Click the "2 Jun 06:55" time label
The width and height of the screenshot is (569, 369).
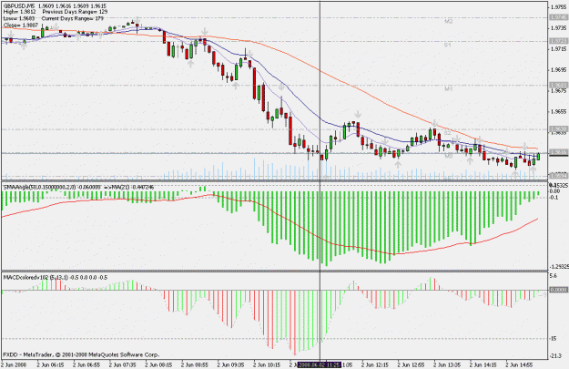(86, 365)
